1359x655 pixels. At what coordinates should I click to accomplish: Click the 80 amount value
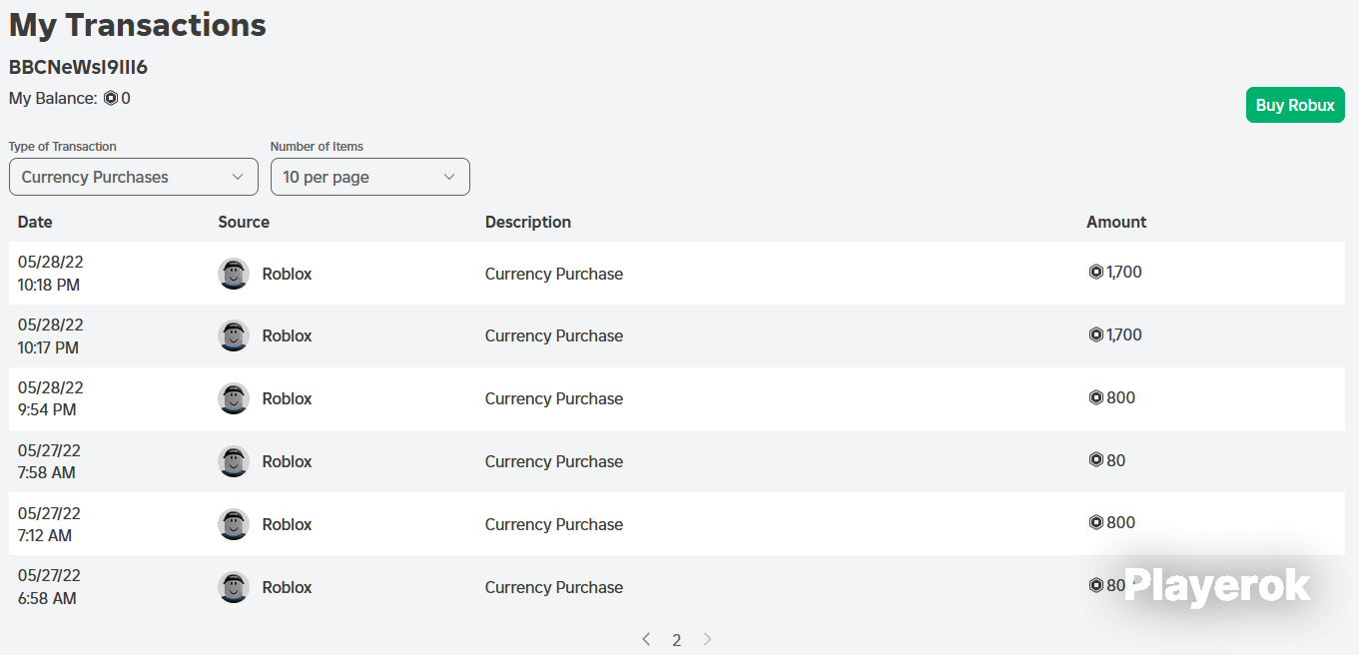pyautogui.click(x=1116, y=460)
